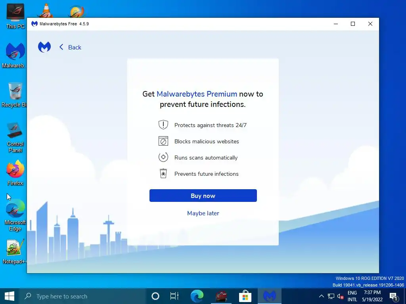The height and width of the screenshot is (304, 406).
Task: Click the taskbar search box
Action: tap(82, 296)
